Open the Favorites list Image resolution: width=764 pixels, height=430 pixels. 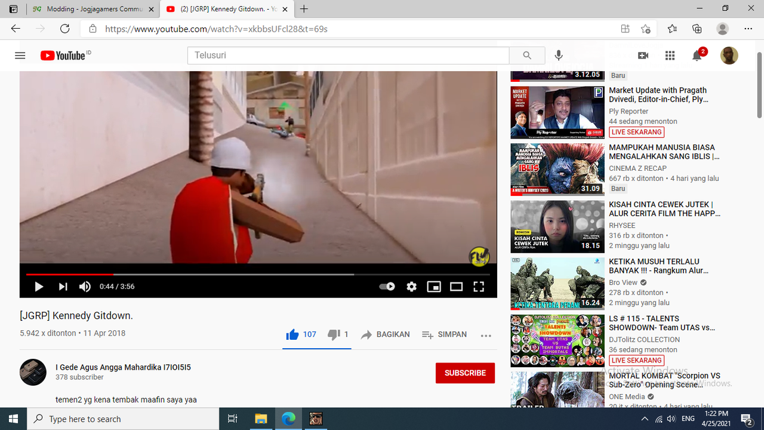[672, 29]
